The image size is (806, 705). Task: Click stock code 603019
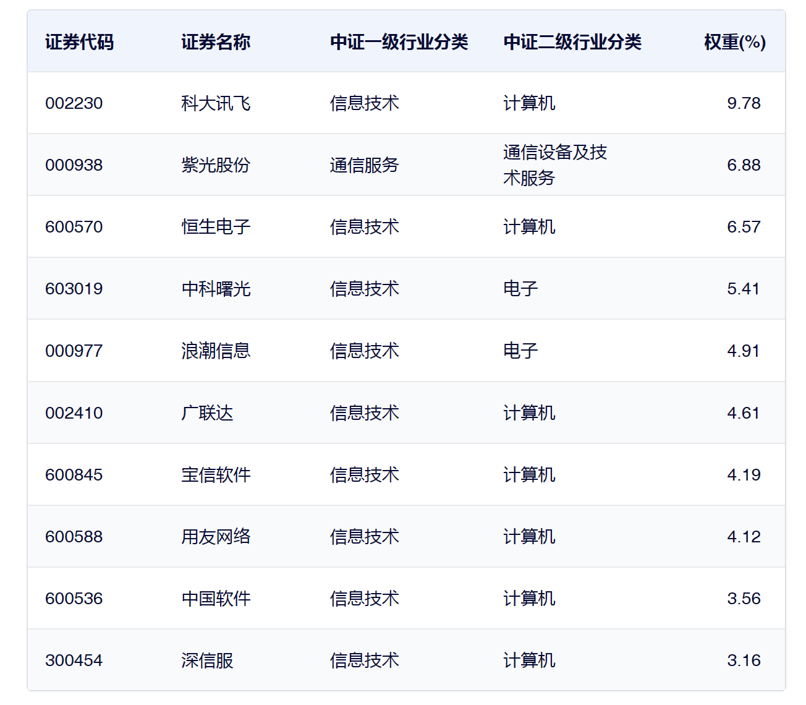pos(74,289)
